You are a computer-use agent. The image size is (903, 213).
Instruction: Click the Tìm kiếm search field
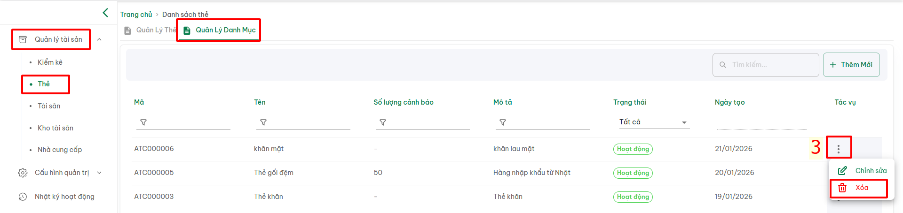tap(771, 65)
